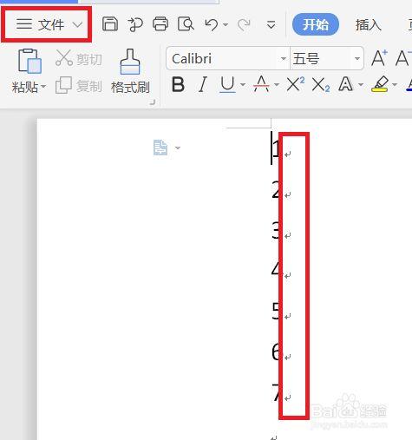This screenshot has width=412, height=440.
Task: Open Print Preview icon
Action: click(186, 24)
